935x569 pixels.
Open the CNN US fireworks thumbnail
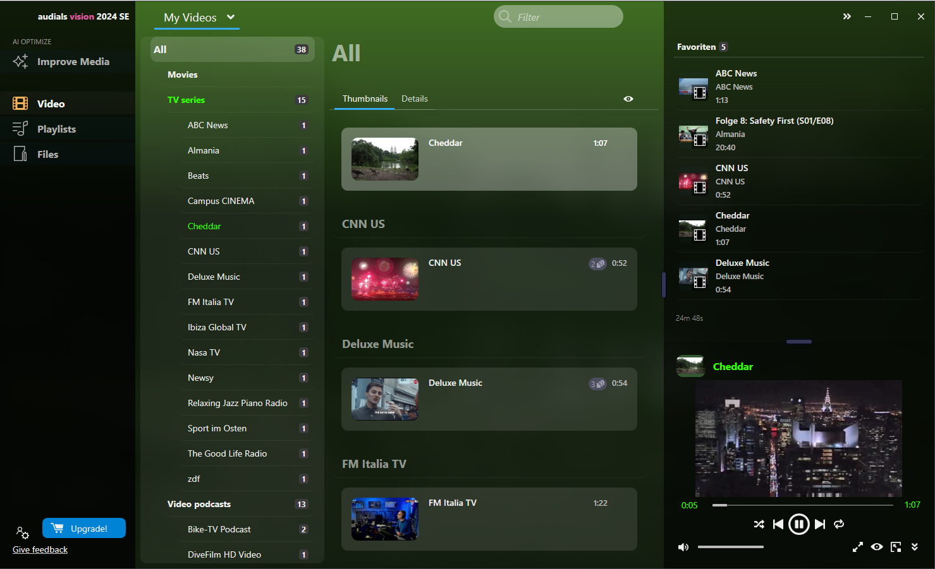pyautogui.click(x=385, y=279)
